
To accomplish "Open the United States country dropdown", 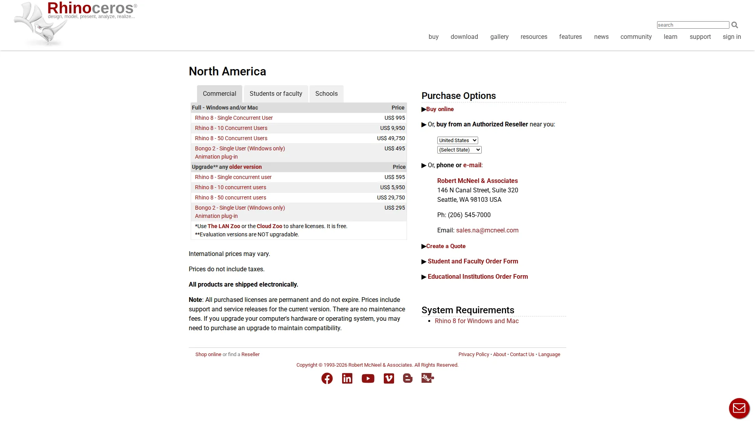I will [457, 140].
